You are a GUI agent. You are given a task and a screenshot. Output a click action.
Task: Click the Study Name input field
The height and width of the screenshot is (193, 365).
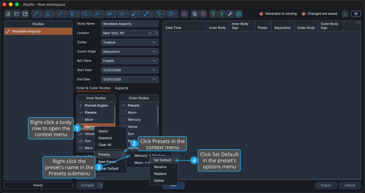point(130,24)
